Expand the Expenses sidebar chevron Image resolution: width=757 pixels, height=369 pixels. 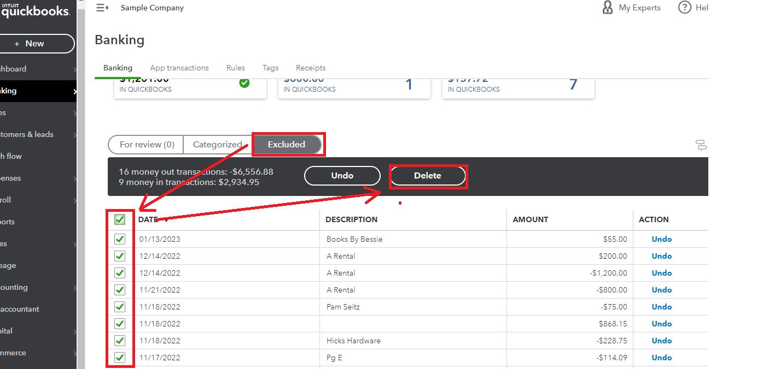click(x=75, y=178)
